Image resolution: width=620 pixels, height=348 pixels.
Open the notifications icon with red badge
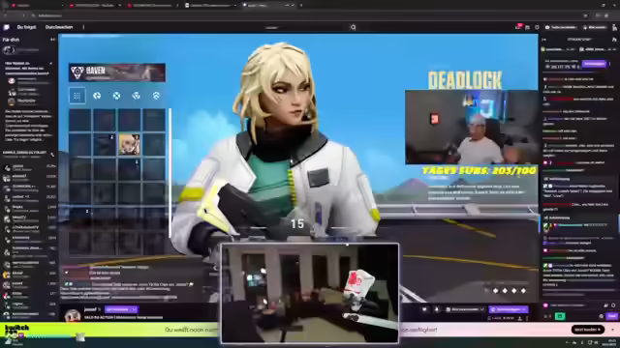[518, 27]
